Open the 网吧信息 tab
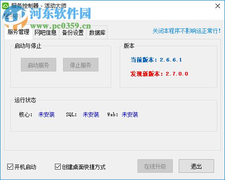Screen dimensions: 225x180 point(45,33)
